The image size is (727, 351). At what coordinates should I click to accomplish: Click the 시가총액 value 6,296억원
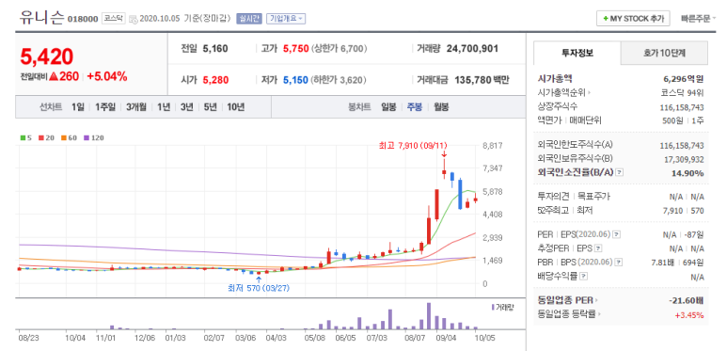(684, 78)
